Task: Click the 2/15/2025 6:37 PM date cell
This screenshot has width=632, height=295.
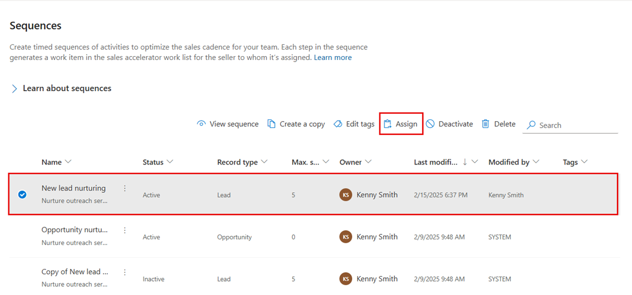Action: 441,195
